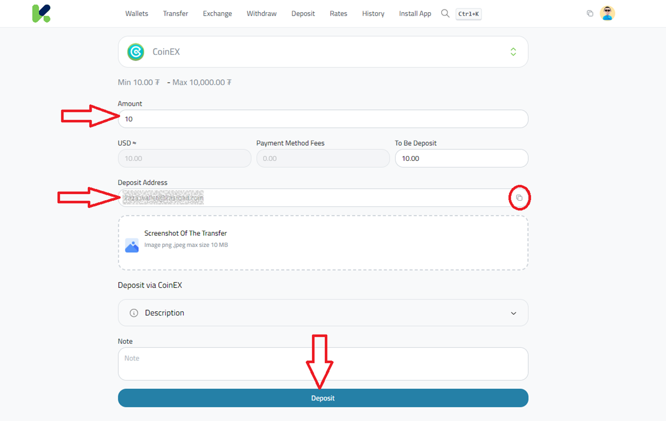
Task: Click the image upload icon for transfer screenshot
Action: tap(132, 246)
